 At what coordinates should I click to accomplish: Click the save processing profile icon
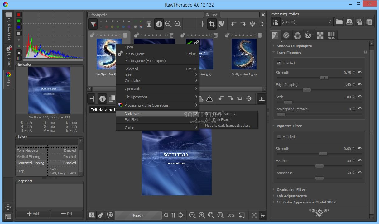(x=349, y=22)
